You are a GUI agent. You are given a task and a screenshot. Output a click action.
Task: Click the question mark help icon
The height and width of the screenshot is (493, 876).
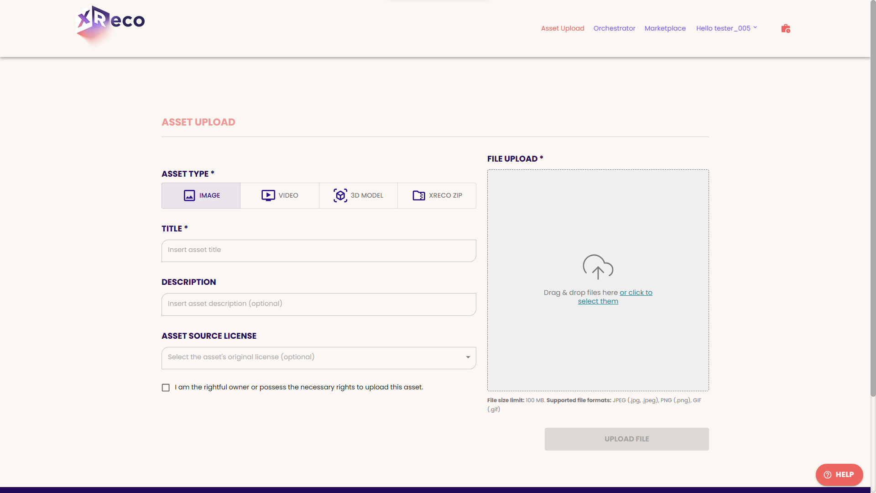pos(827,475)
